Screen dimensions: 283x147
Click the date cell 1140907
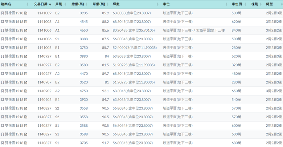pyautogui.click(x=44, y=82)
